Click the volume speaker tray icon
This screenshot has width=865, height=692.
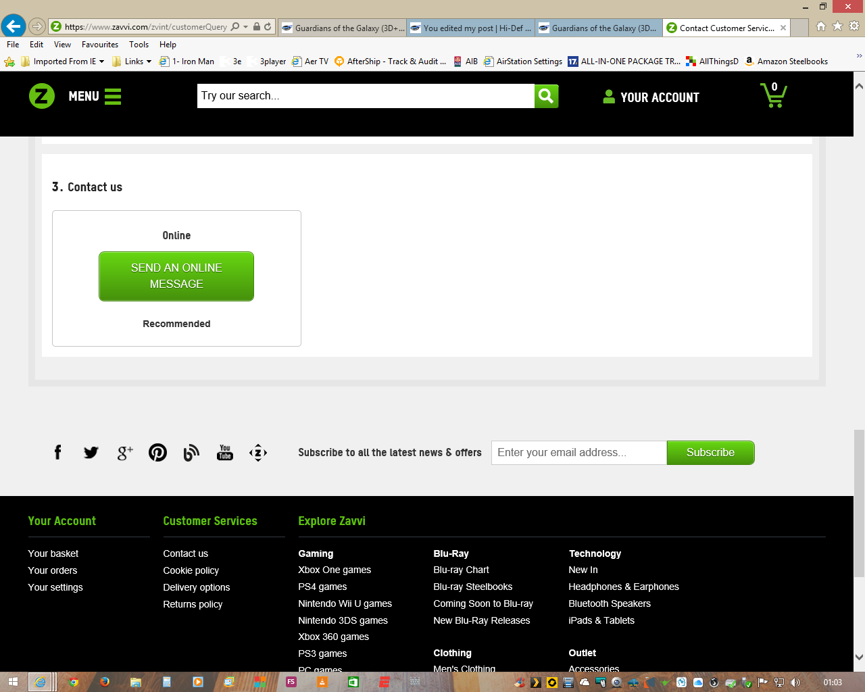[x=795, y=683]
